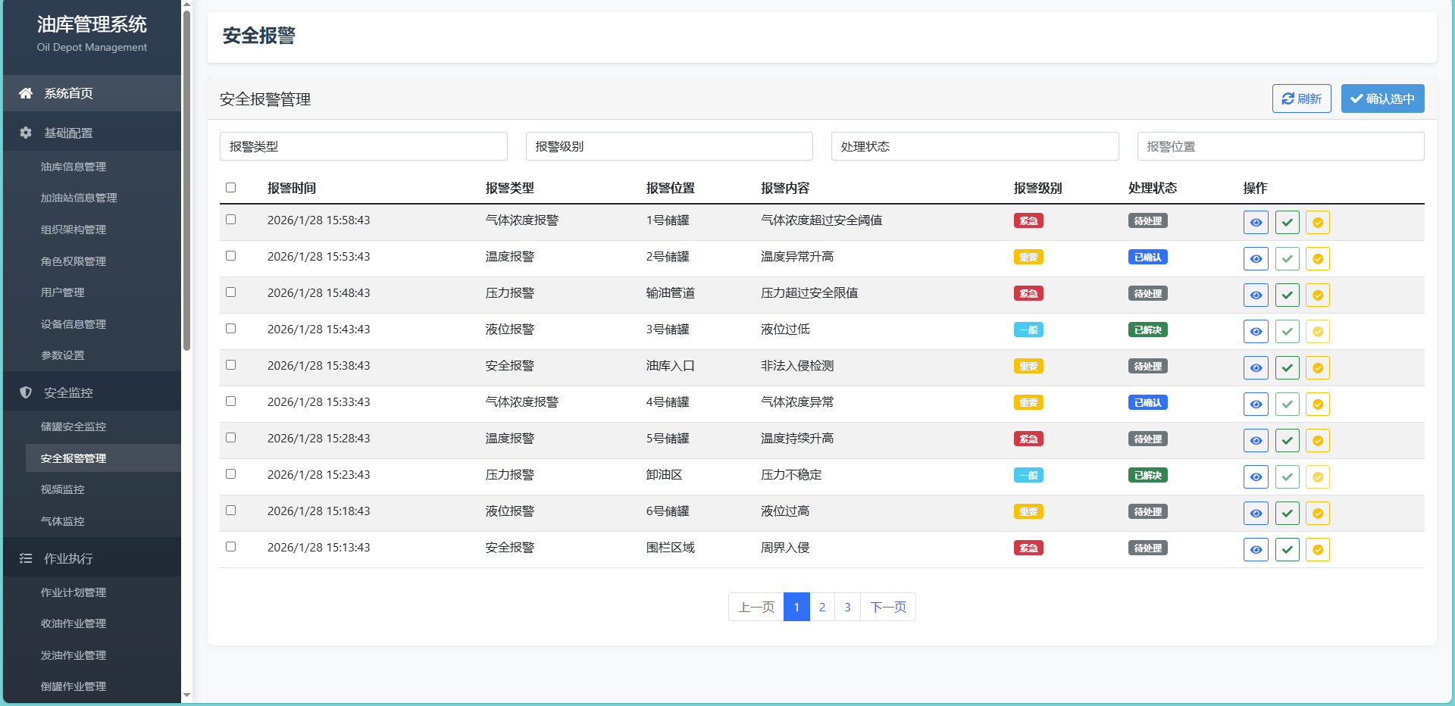Image resolution: width=1455 pixels, height=706 pixels.
Task: View details of the 围栏区域 alarm row
Action: click(1256, 550)
